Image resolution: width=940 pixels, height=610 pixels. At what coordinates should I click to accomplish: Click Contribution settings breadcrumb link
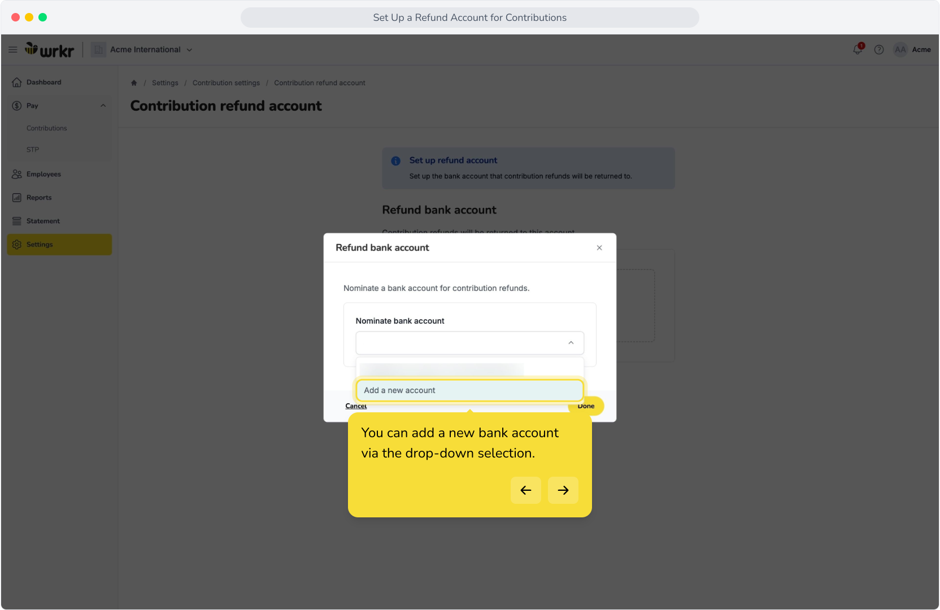[226, 83]
